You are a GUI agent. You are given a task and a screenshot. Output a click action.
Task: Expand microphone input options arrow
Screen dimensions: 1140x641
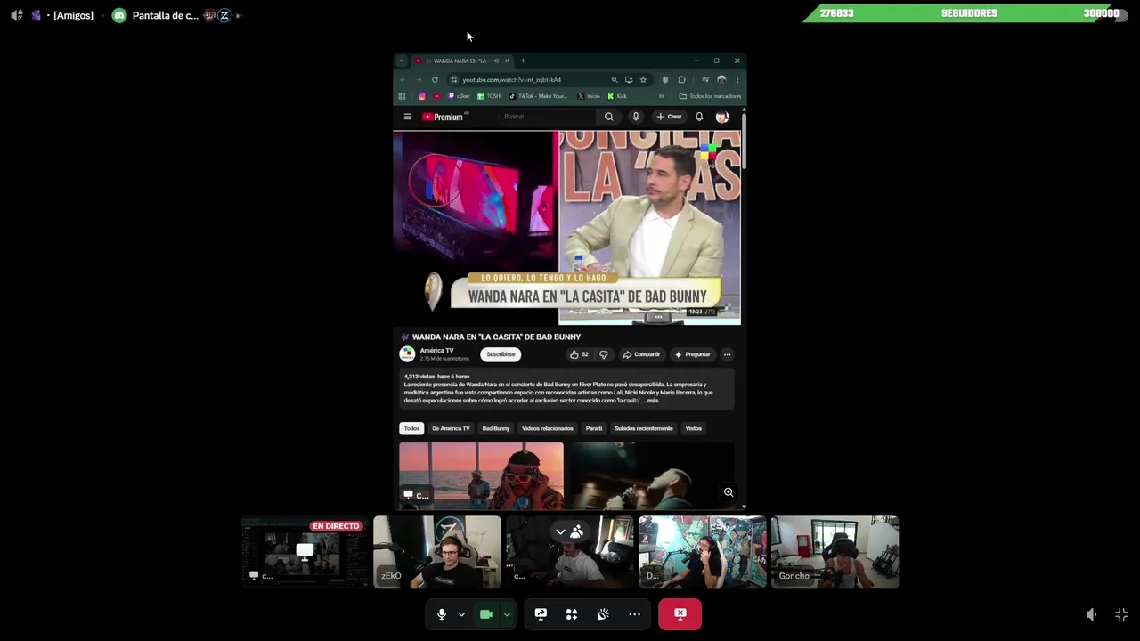click(461, 614)
